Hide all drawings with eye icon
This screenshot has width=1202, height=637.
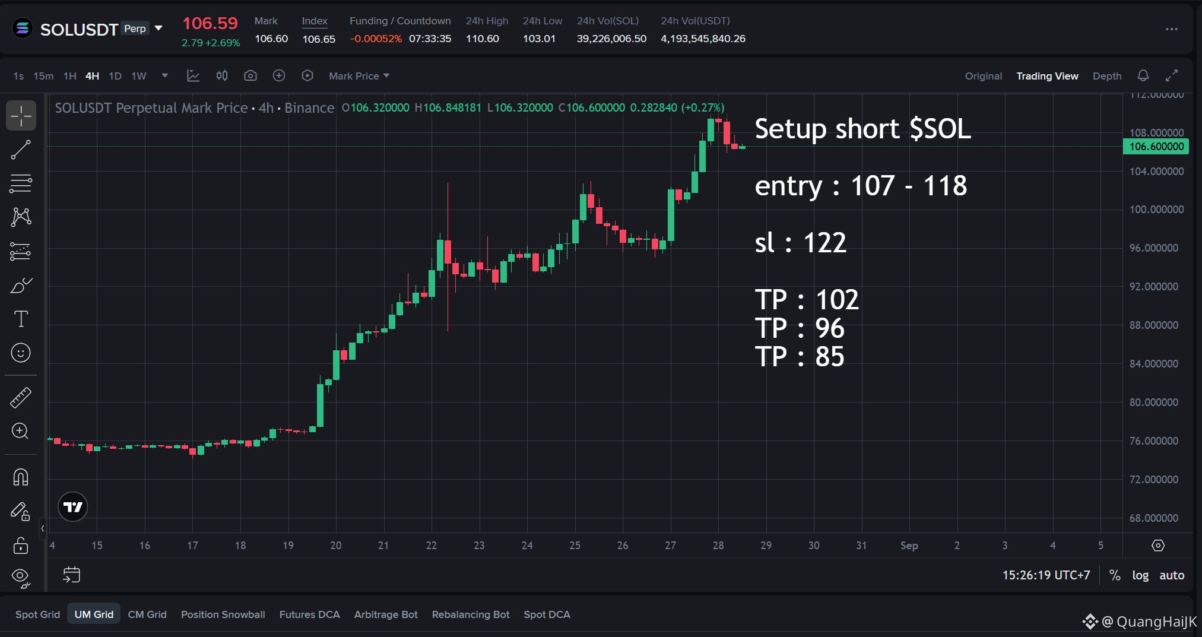tap(21, 577)
